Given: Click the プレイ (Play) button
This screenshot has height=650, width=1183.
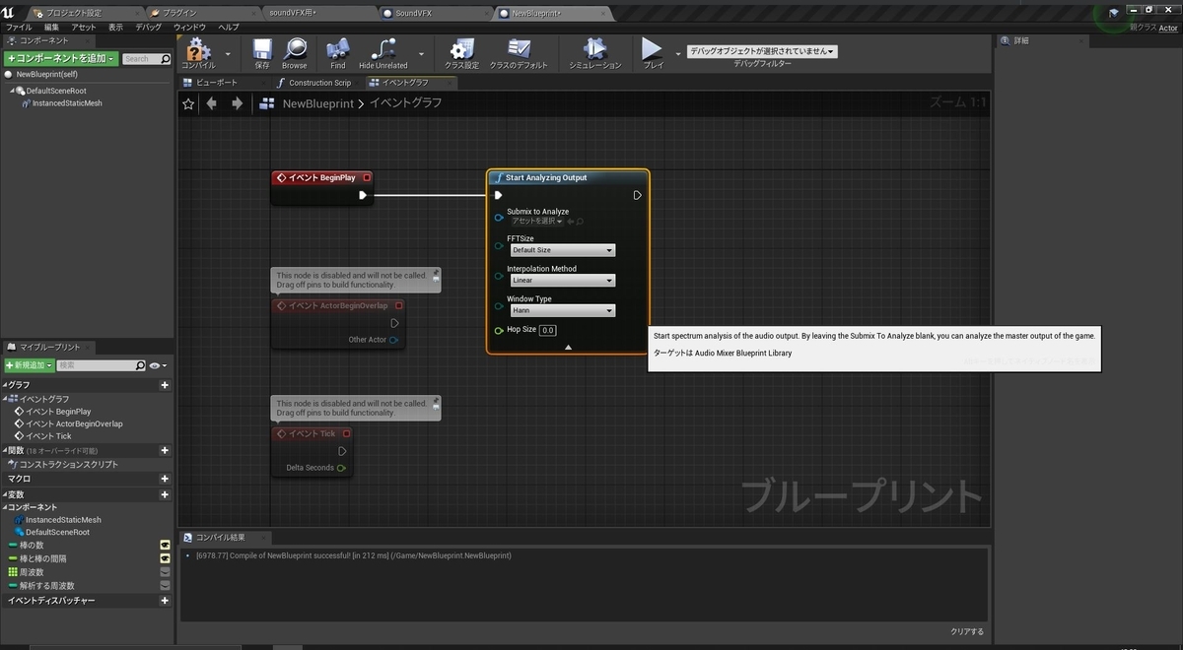Looking at the screenshot, I should [653, 52].
